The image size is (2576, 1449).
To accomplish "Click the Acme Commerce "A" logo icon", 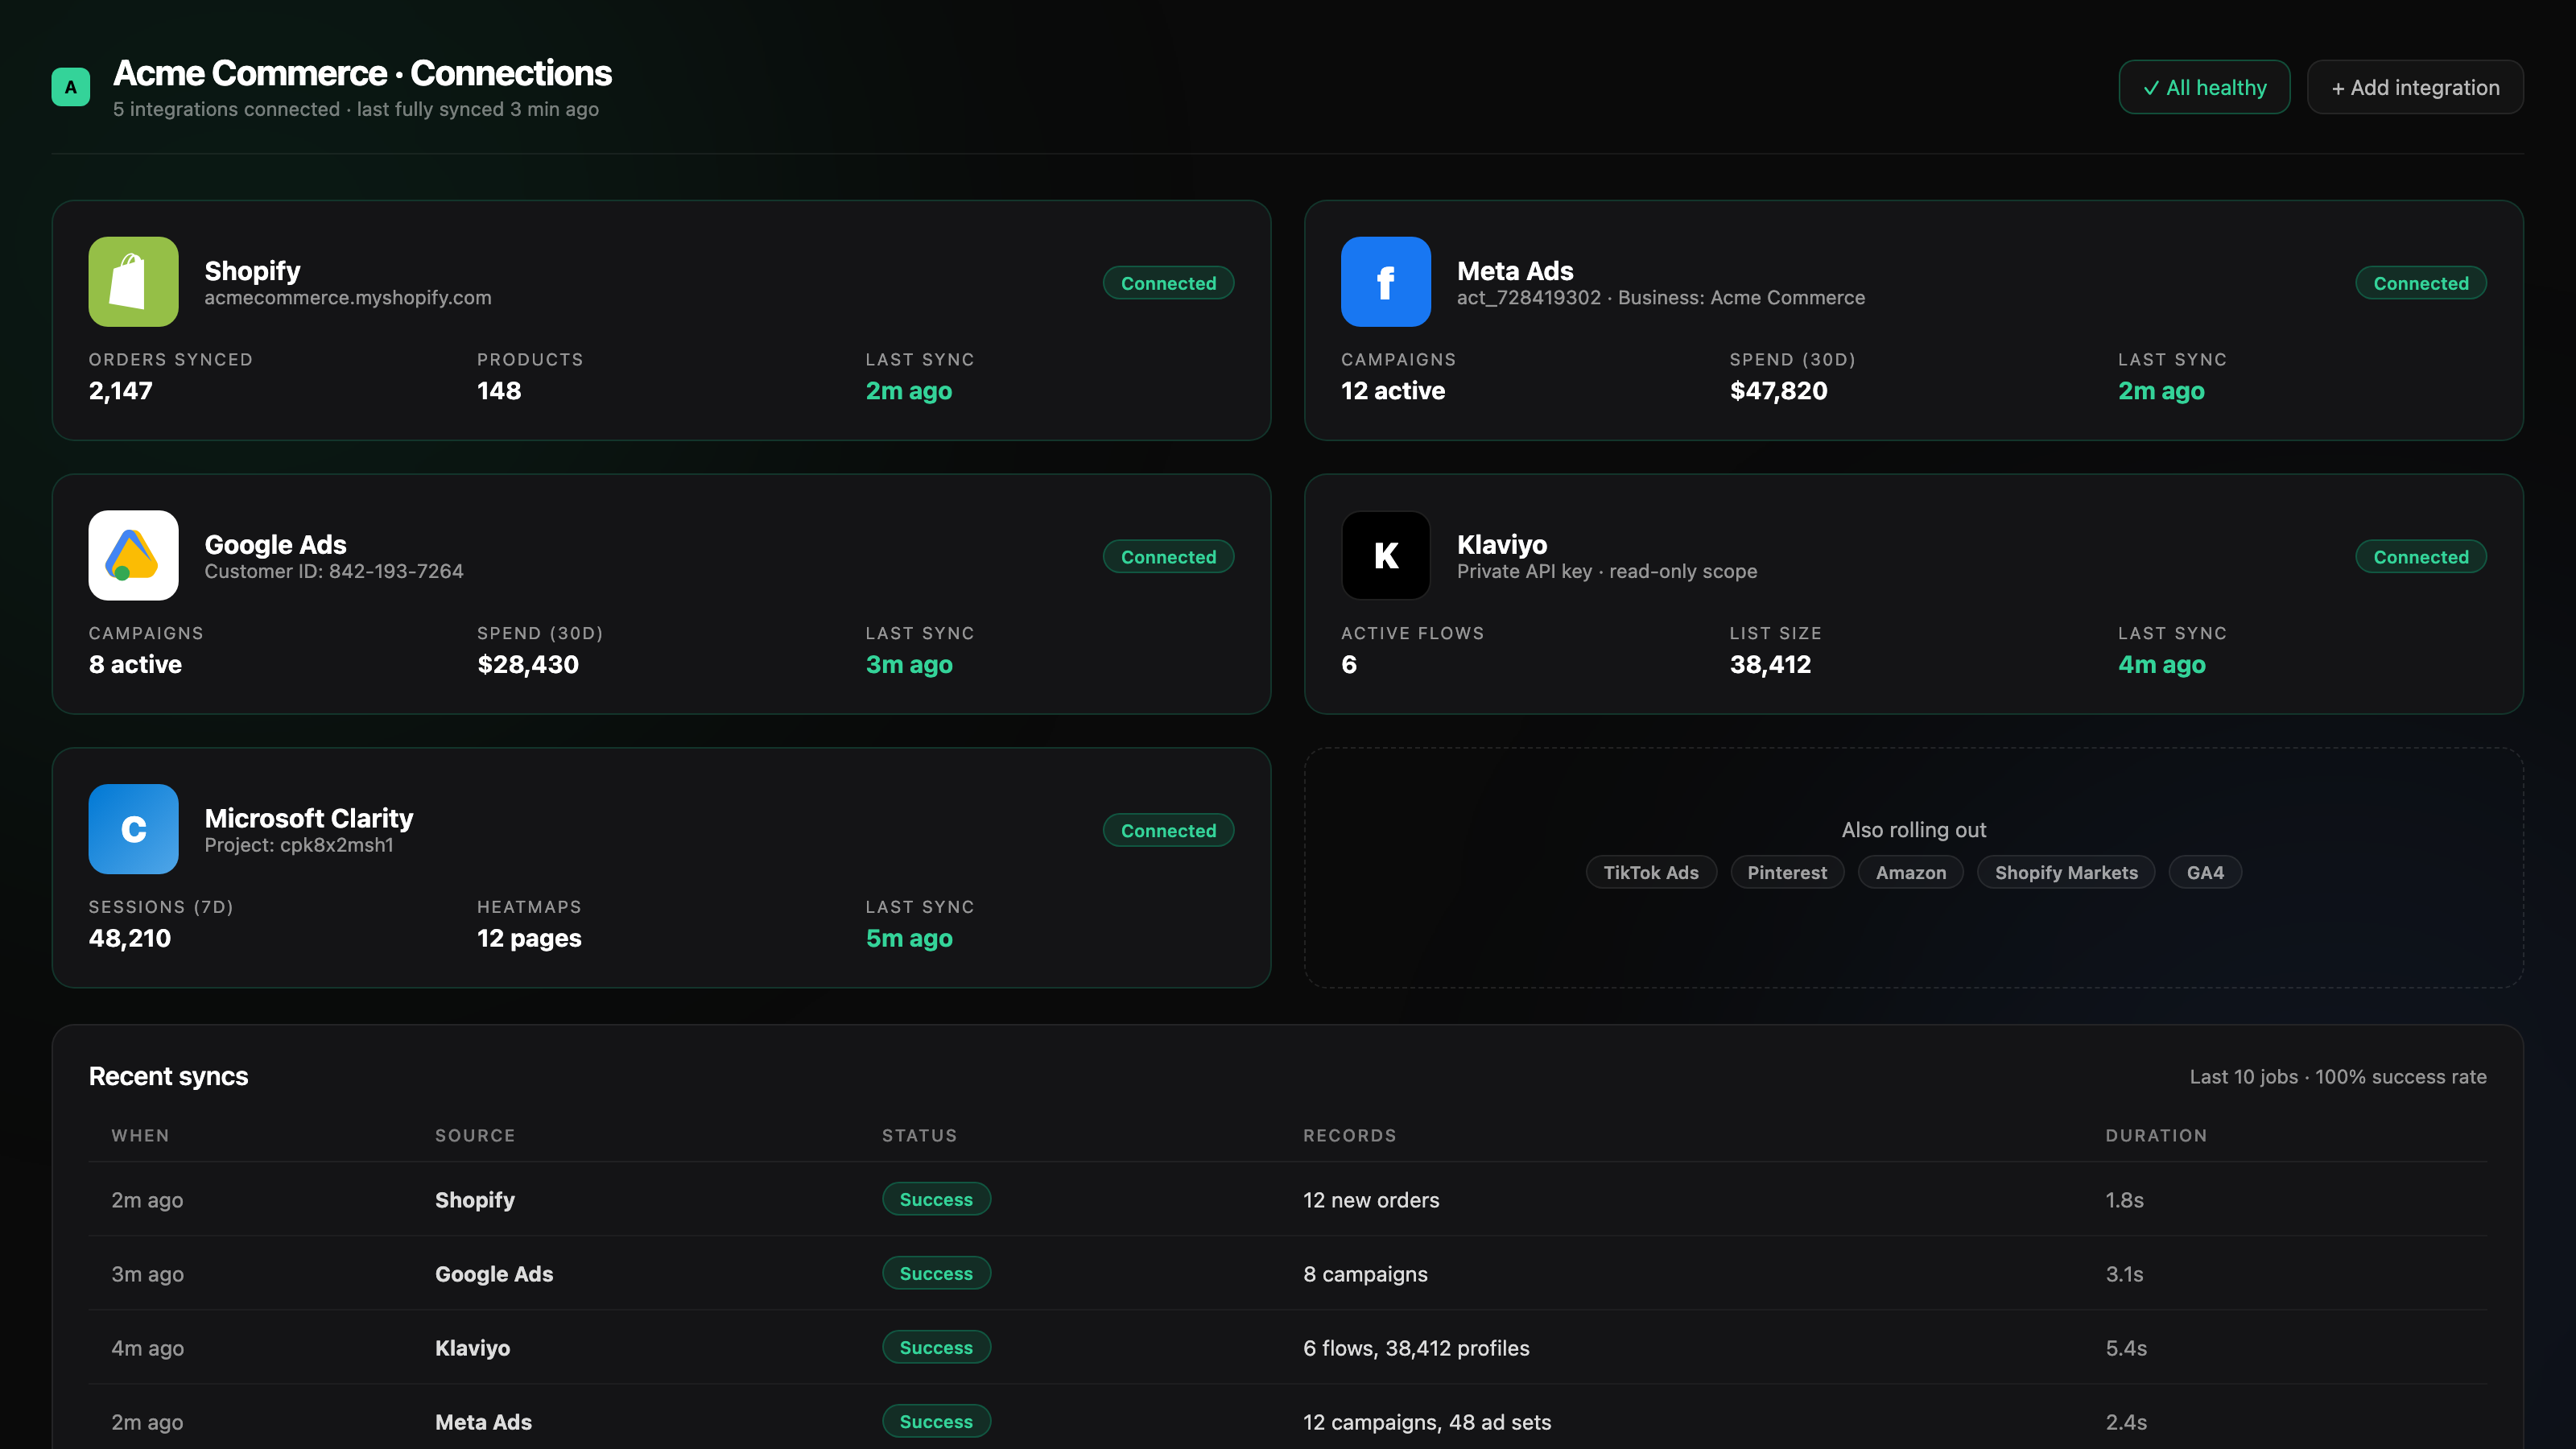I will click(x=70, y=87).
